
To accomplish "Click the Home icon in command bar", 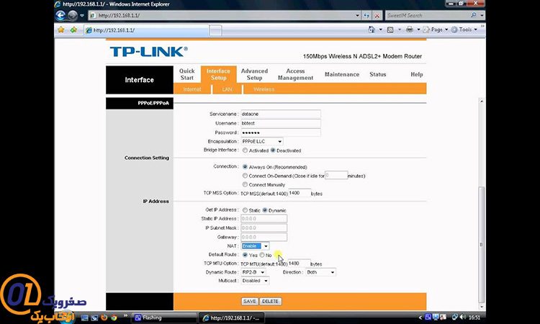I will point(372,30).
